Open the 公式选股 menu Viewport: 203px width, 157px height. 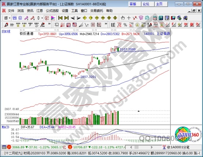click(x=52, y=11)
